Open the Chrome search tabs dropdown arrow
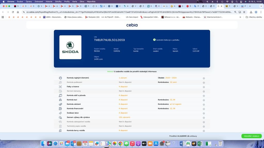Viewport: 264px width, 148px height. 260,6
